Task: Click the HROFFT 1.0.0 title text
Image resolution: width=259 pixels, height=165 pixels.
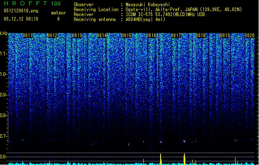Action: (32, 3)
